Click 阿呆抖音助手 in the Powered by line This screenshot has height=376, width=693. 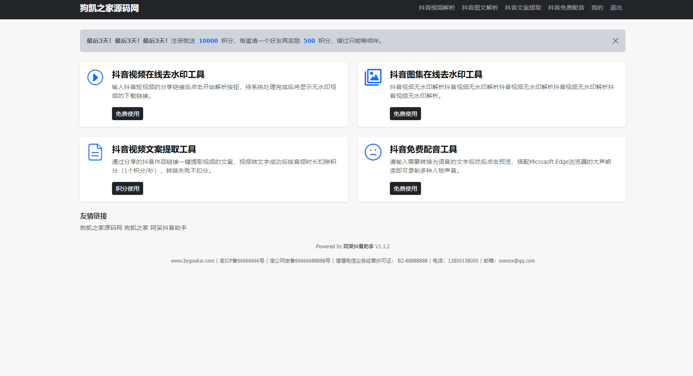click(x=358, y=247)
